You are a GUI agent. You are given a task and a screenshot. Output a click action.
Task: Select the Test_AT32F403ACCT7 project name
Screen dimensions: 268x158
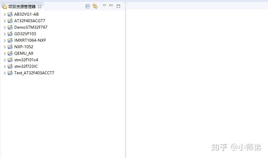(x=34, y=73)
